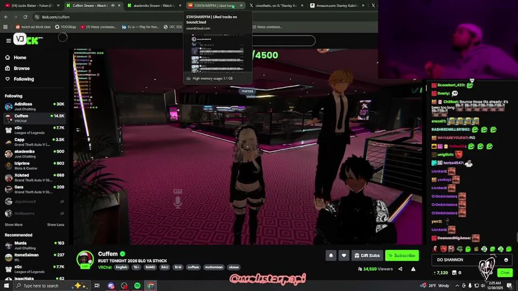The width and height of the screenshot is (518, 291).
Task: Open Gara channel in Following list
Action: pos(34,189)
